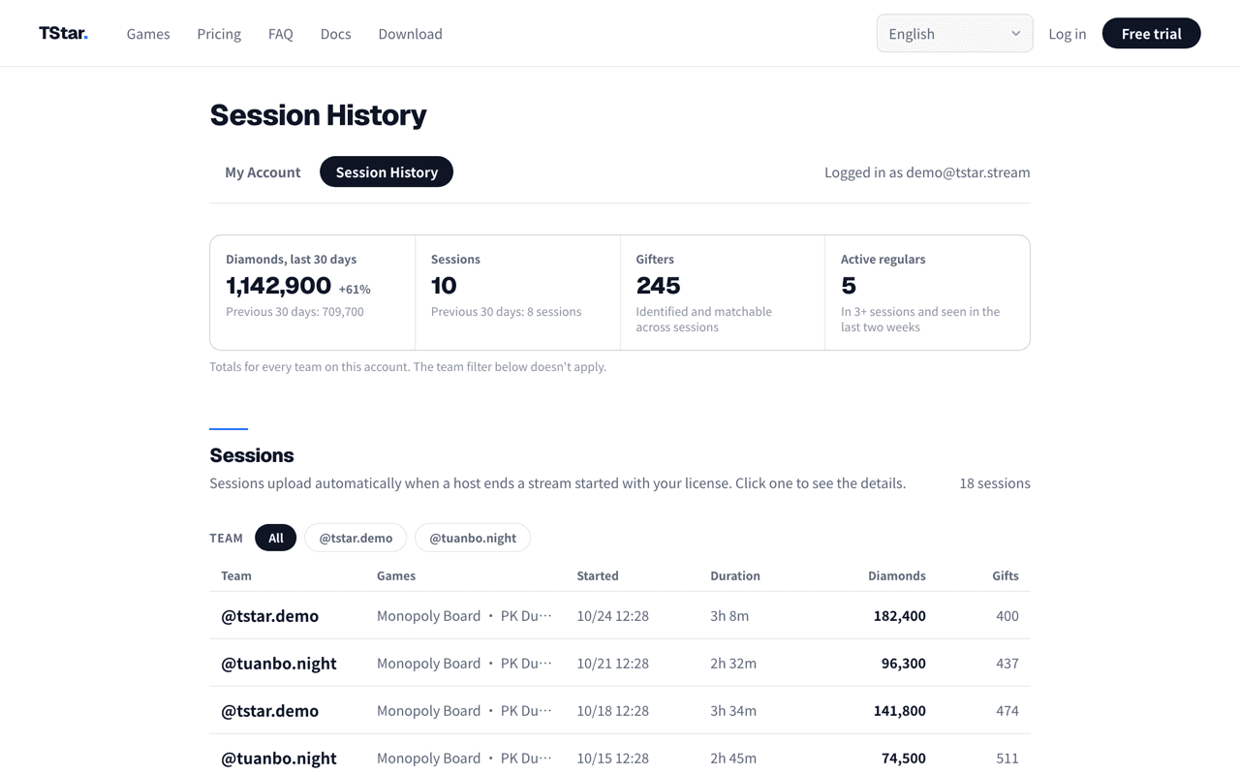Click the Duration column header
This screenshot has width=1240, height=775.
735,575
